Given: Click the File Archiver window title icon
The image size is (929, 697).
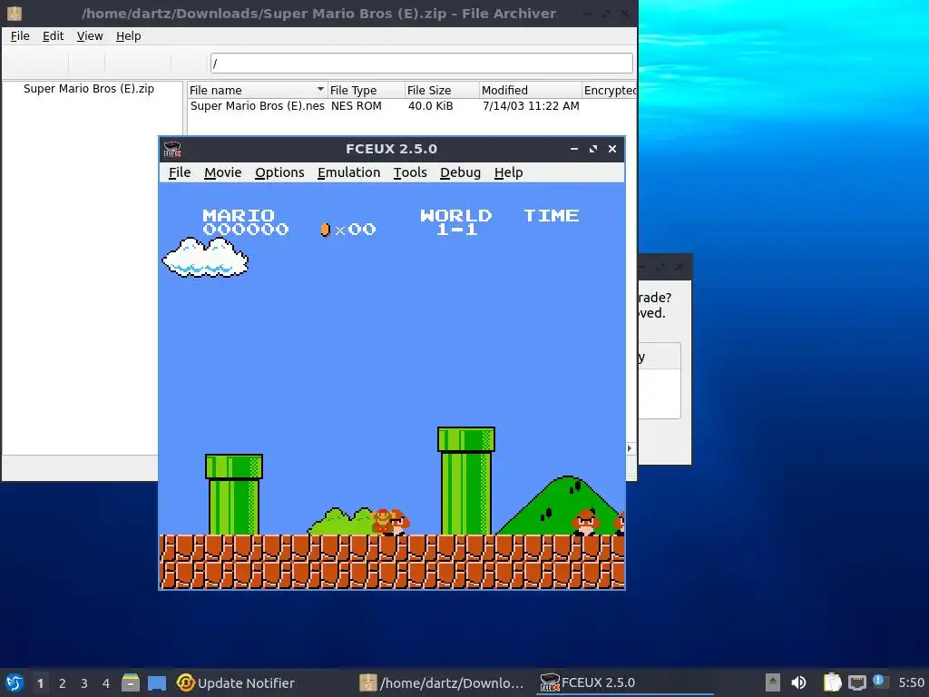Looking at the screenshot, I should 15,13.
